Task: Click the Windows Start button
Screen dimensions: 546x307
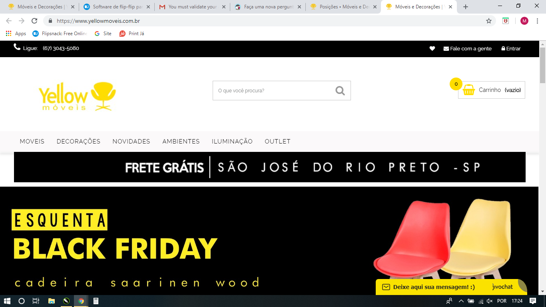Action: [x=7, y=301]
